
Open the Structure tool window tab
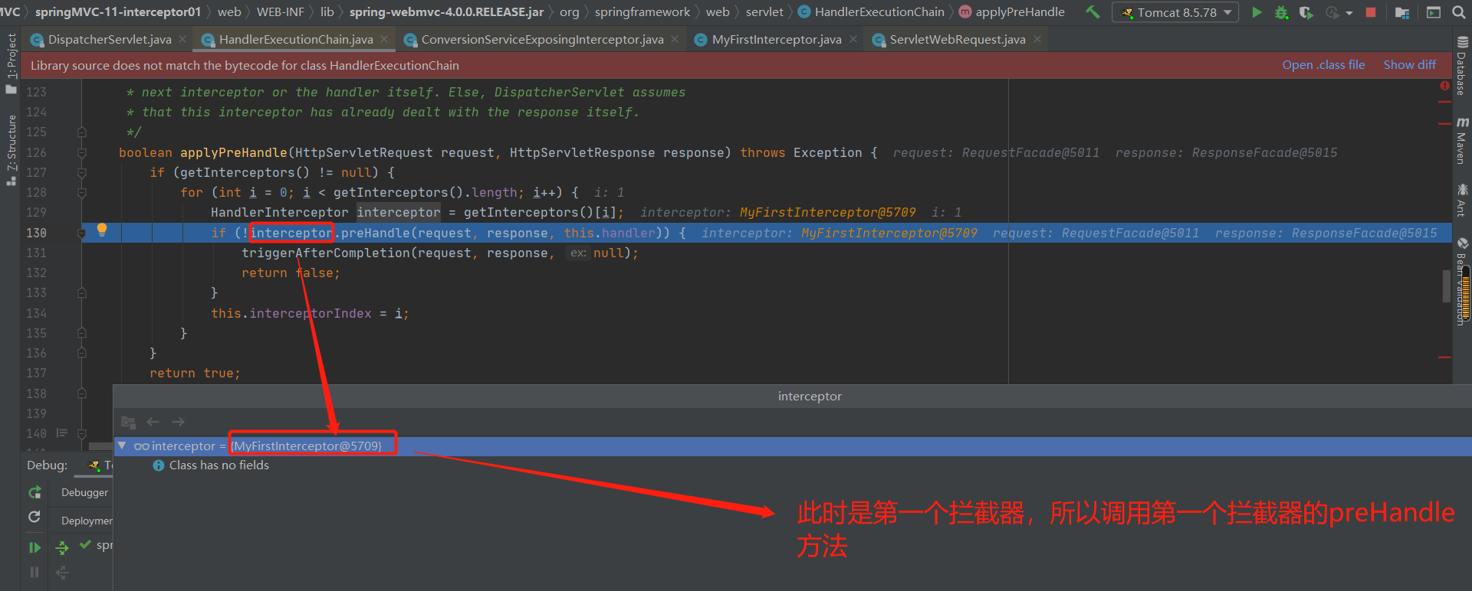coord(11,150)
